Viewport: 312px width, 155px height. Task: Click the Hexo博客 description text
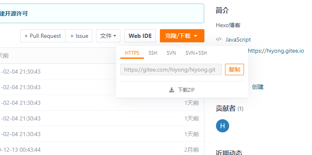pyautogui.click(x=228, y=25)
